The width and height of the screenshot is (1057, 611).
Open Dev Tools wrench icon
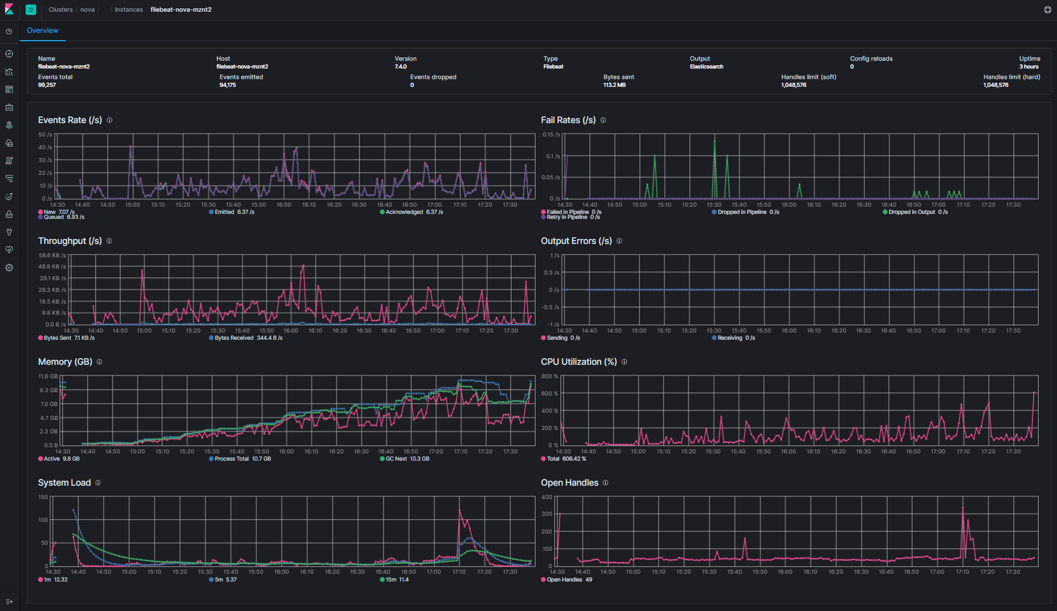coord(9,232)
